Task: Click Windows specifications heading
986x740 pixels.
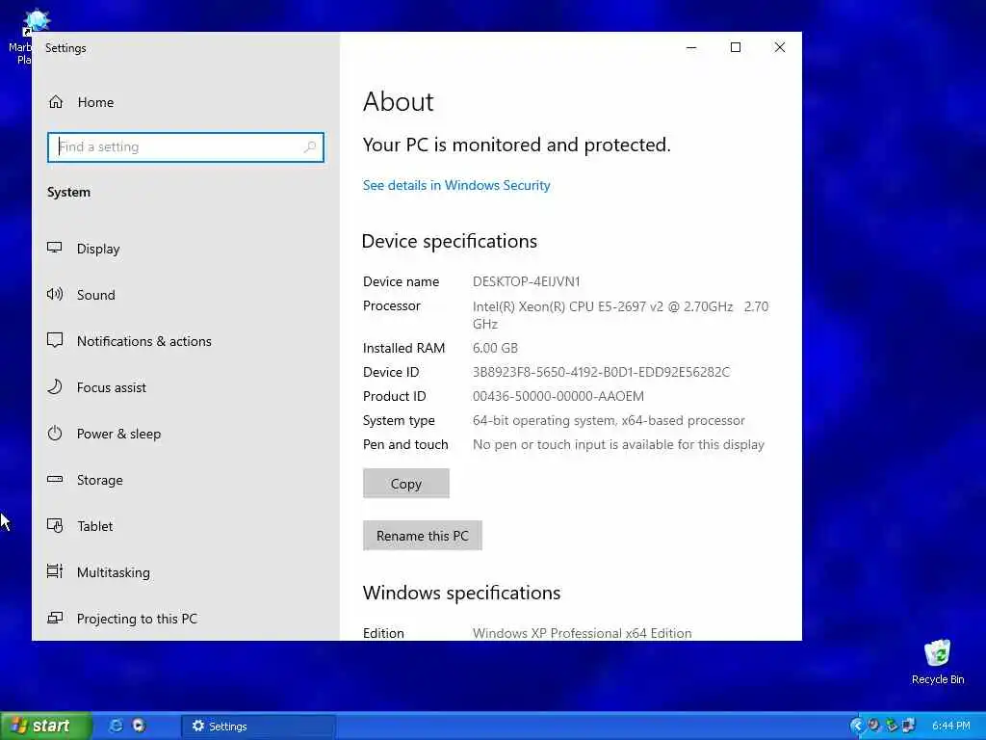Action: click(461, 593)
